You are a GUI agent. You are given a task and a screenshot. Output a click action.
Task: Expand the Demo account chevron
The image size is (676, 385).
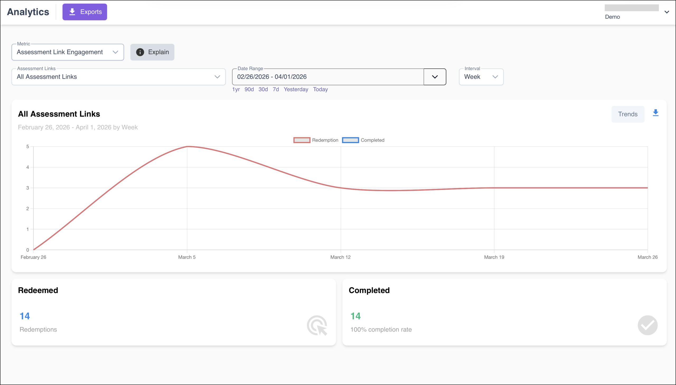point(667,12)
